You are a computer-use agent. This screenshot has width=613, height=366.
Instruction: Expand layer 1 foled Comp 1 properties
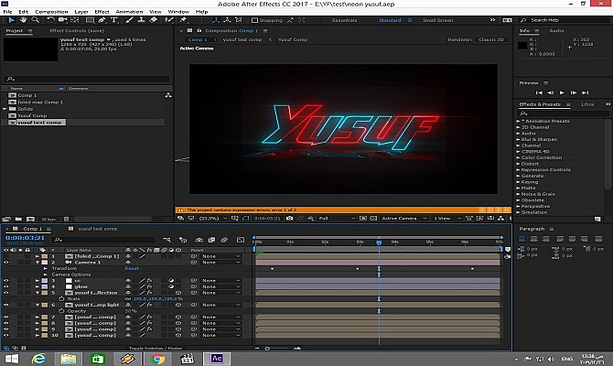click(x=38, y=256)
